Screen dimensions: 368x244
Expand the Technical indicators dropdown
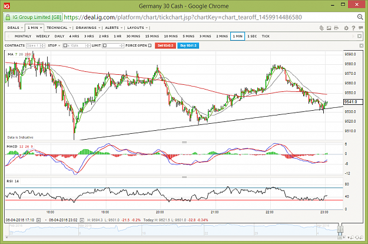pyautogui.click(x=59, y=28)
